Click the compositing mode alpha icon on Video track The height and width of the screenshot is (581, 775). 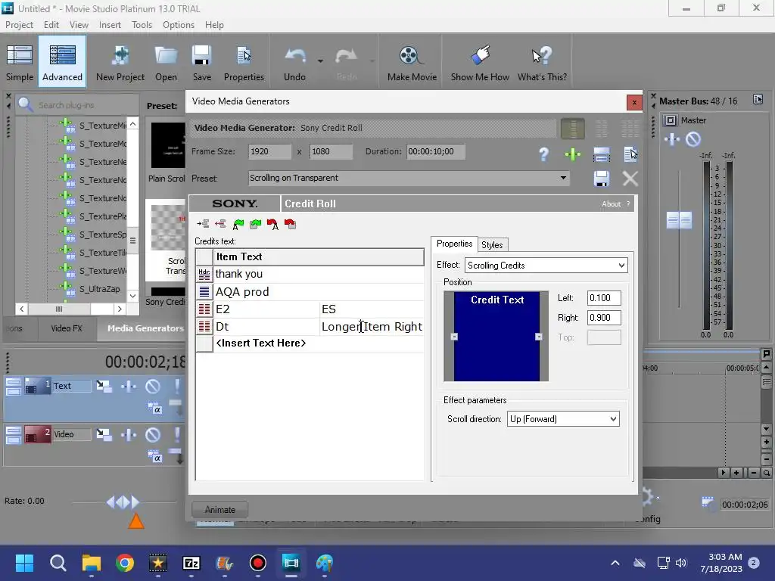pos(154,457)
